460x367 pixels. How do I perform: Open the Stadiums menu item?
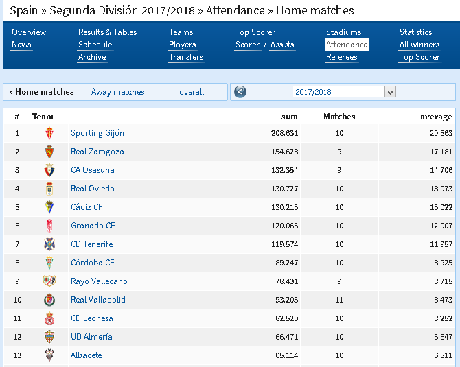(343, 32)
